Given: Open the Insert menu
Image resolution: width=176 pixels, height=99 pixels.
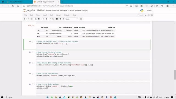Looking at the screenshot, I should point(45,15).
